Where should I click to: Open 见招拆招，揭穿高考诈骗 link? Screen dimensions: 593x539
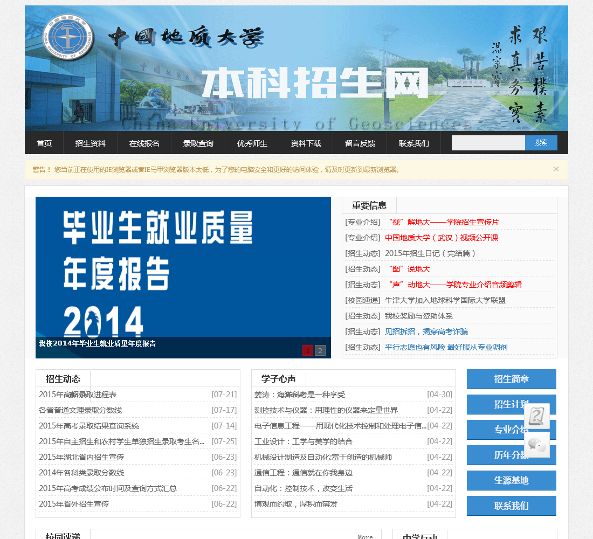pyautogui.click(x=426, y=331)
